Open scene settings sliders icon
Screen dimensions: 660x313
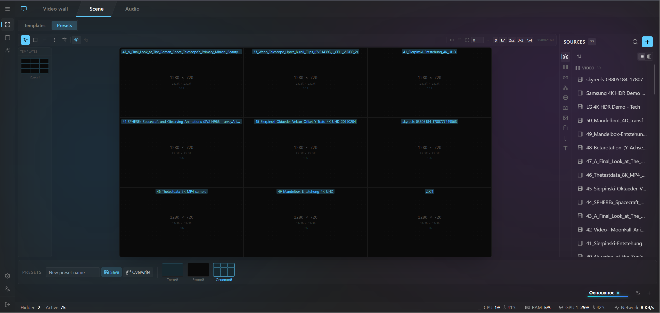638,293
